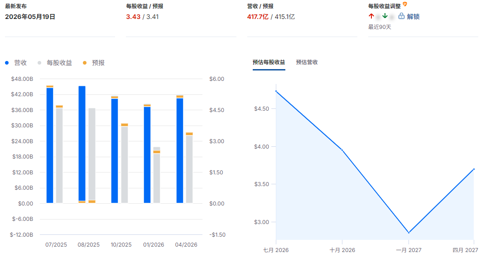The image size is (481, 257).
Task: Click the 七月 2026 forecast data point
Action: [x=276, y=91]
